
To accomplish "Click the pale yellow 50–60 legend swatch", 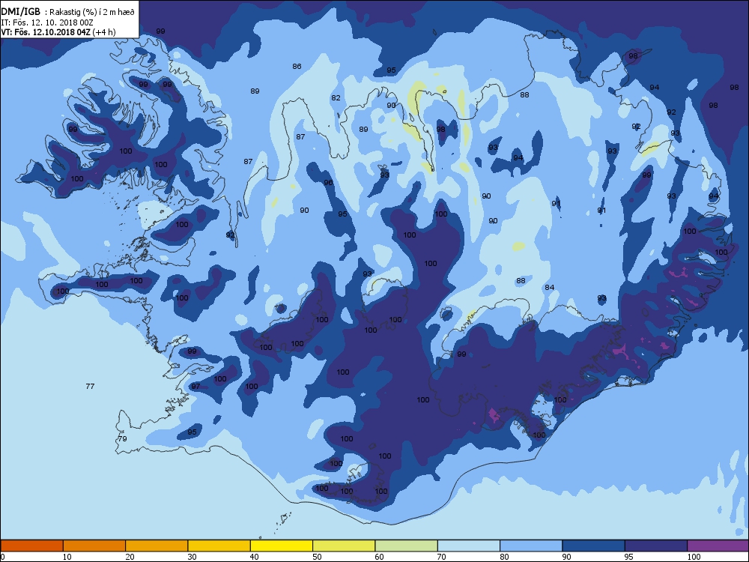I will (344, 546).
